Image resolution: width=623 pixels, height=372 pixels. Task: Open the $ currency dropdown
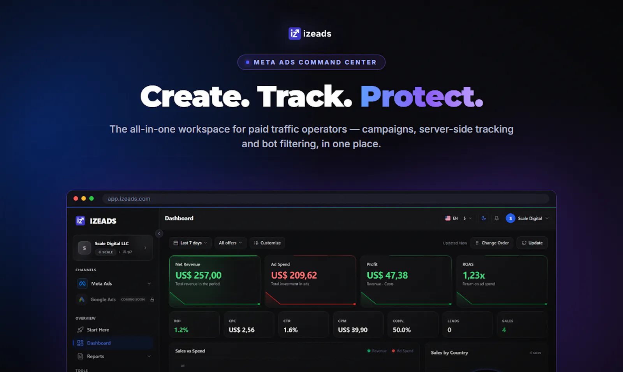click(x=467, y=218)
